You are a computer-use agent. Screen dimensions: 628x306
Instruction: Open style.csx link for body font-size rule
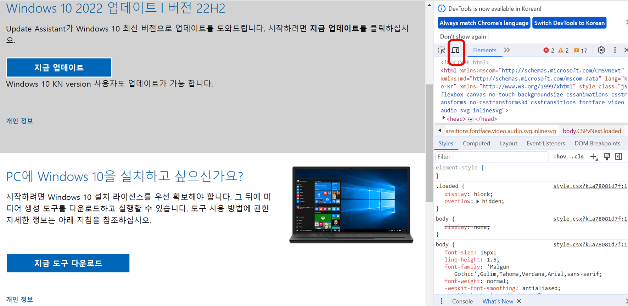click(x=590, y=244)
